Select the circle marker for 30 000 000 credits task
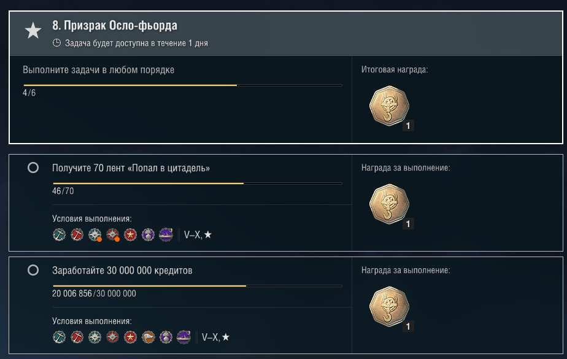Viewport: 567px width, 359px height. click(33, 270)
